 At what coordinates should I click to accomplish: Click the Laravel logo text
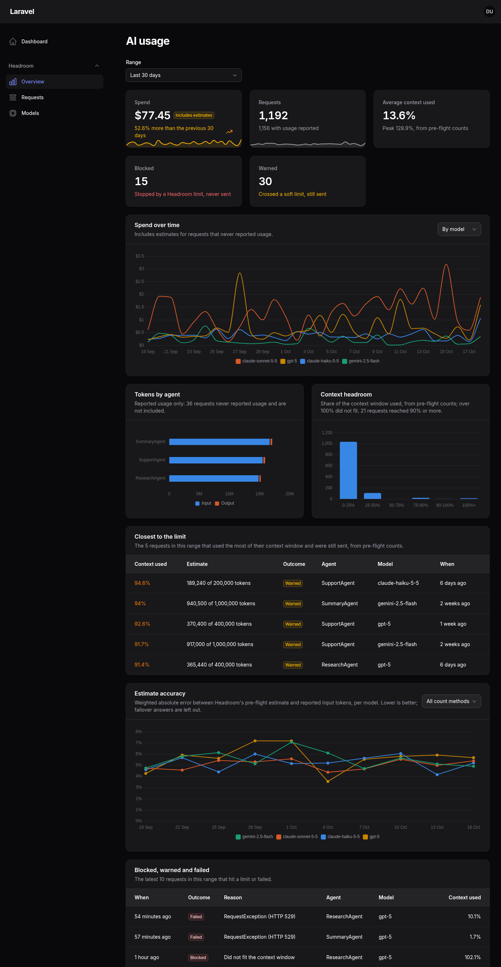point(22,11)
